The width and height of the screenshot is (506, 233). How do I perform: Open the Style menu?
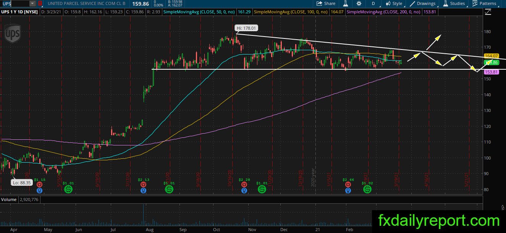coord(394,3)
